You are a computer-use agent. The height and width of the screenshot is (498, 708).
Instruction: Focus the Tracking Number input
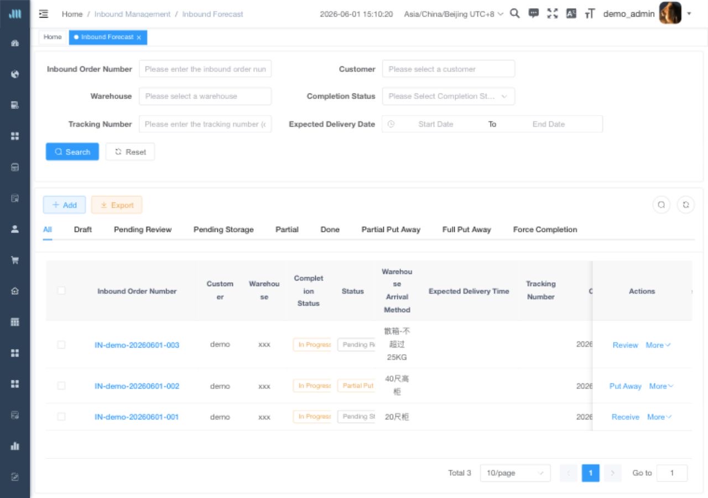coord(205,124)
